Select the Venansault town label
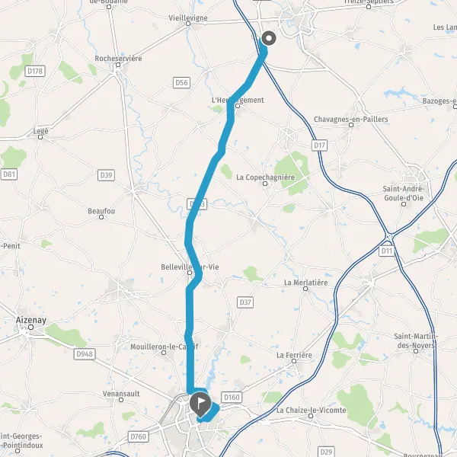Image resolution: width=457 pixels, height=457 pixels. [121, 394]
